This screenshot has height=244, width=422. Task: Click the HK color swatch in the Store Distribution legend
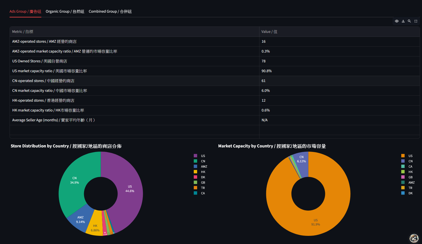[195, 172]
